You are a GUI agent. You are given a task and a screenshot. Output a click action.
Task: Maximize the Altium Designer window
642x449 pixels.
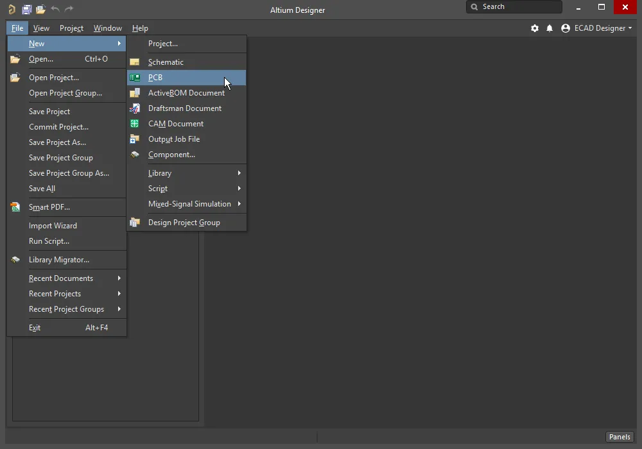click(x=602, y=7)
